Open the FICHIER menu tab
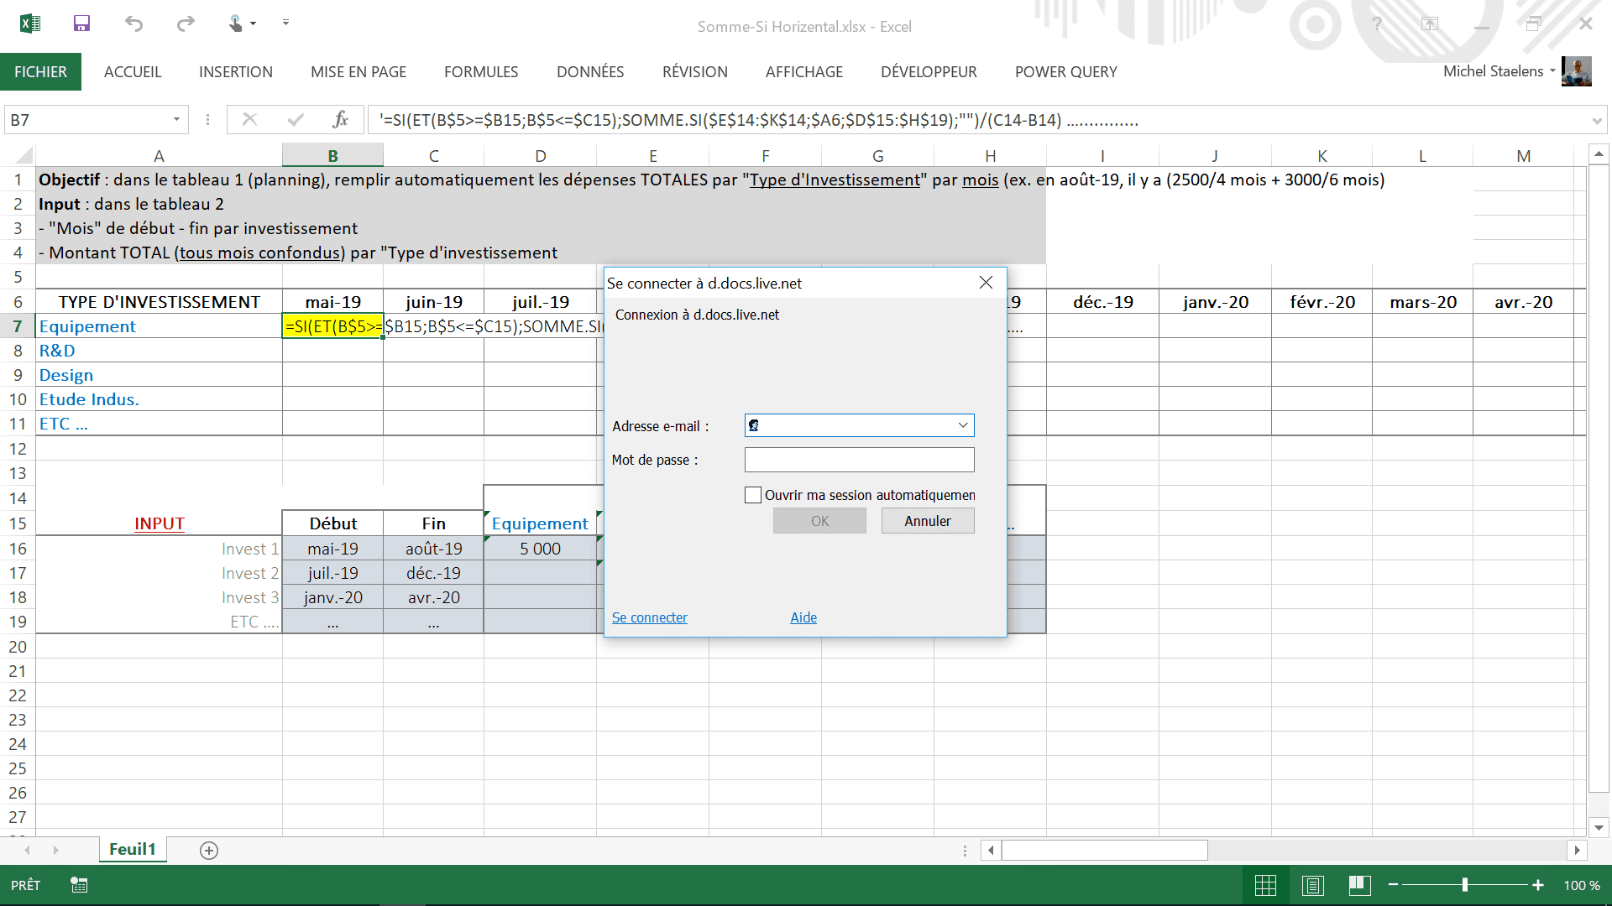 coord(40,72)
